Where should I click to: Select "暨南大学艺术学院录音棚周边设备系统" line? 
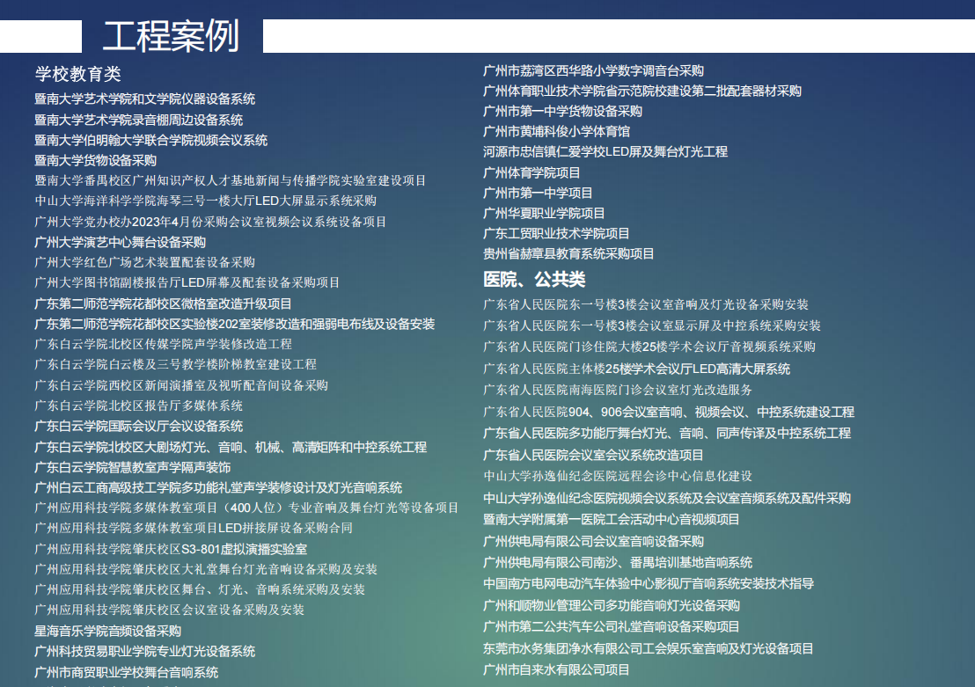point(139,120)
